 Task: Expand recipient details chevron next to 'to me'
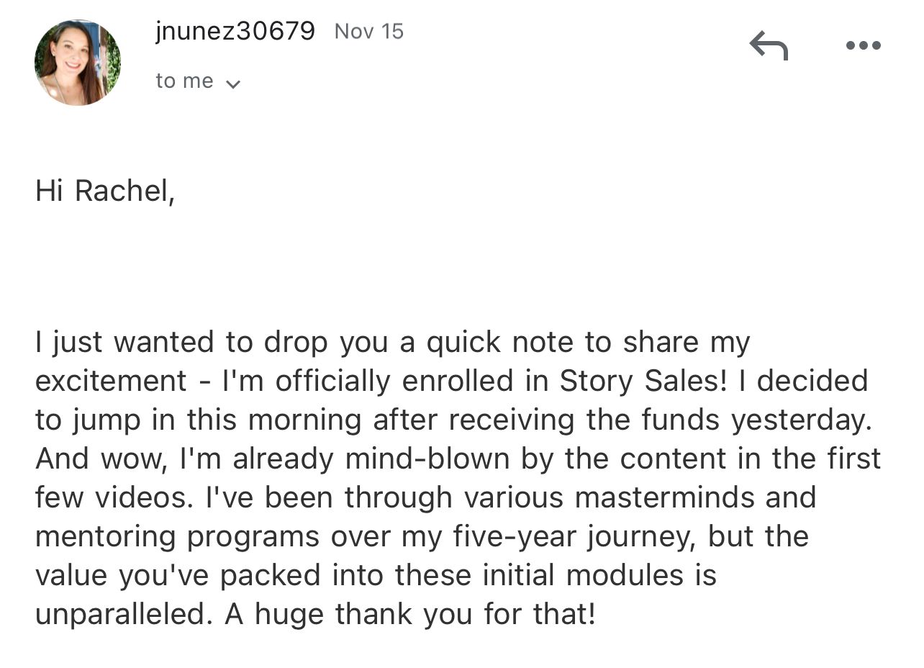click(x=232, y=83)
